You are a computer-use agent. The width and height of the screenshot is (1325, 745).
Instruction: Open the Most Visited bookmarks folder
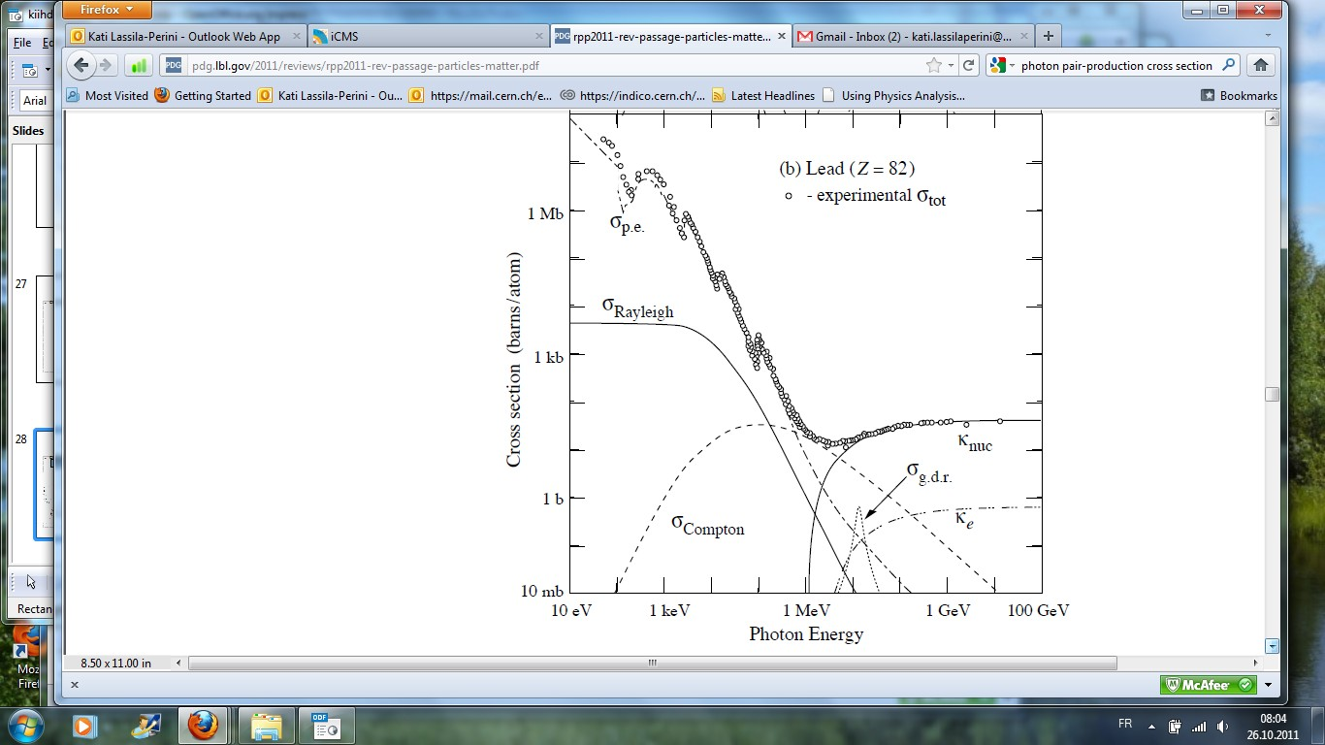point(108,95)
